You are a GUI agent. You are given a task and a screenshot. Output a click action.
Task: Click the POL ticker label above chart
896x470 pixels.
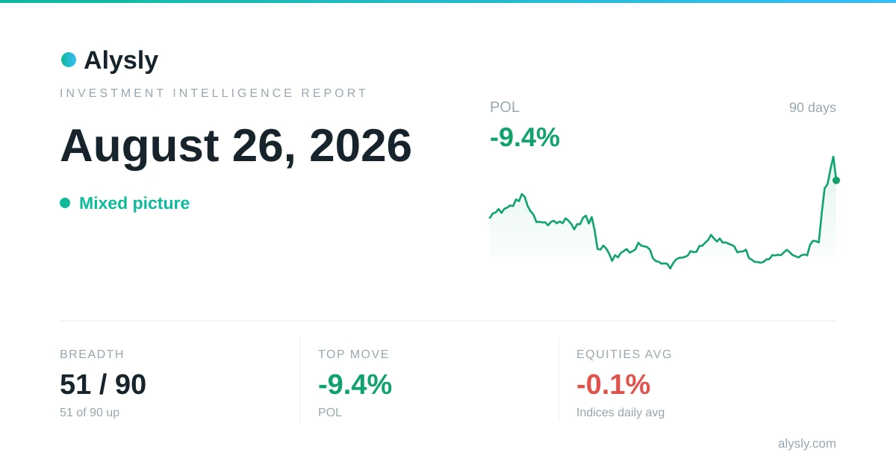pos(505,107)
